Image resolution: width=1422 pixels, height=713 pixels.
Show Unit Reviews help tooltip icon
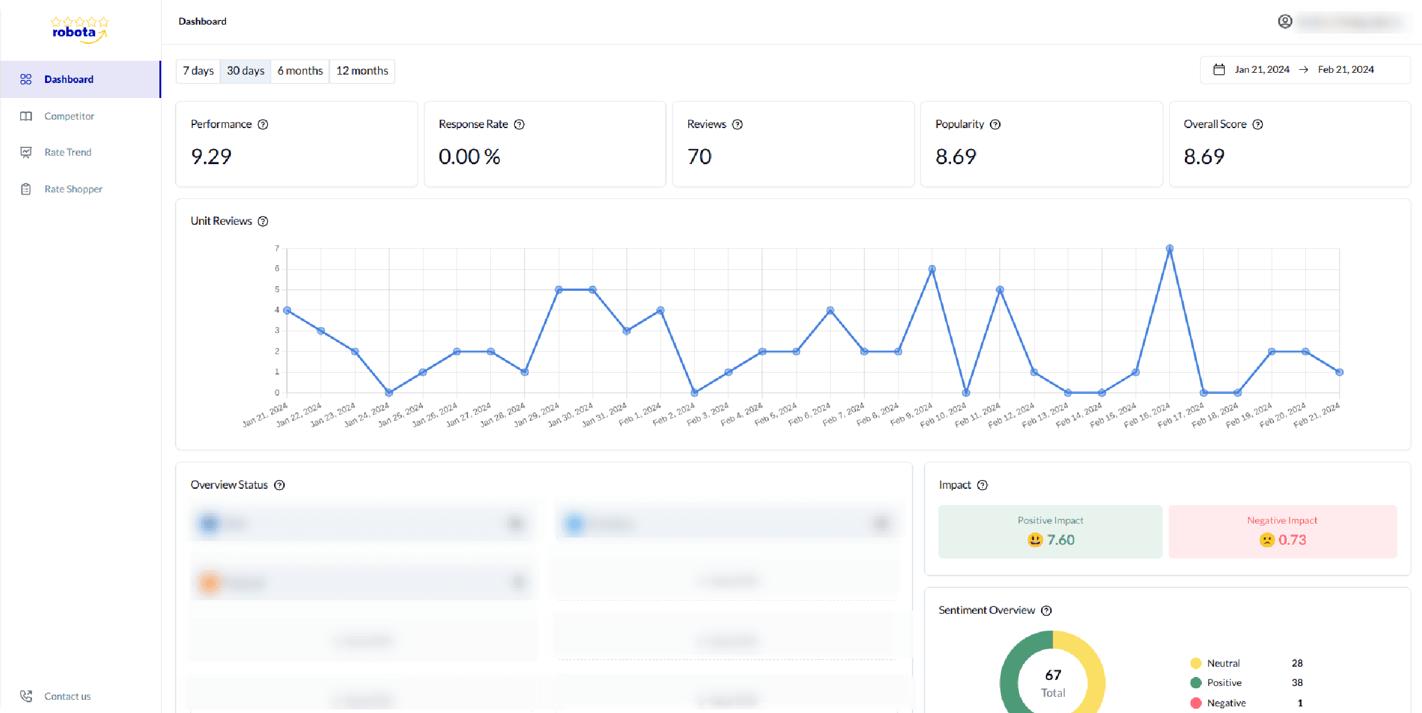(263, 221)
